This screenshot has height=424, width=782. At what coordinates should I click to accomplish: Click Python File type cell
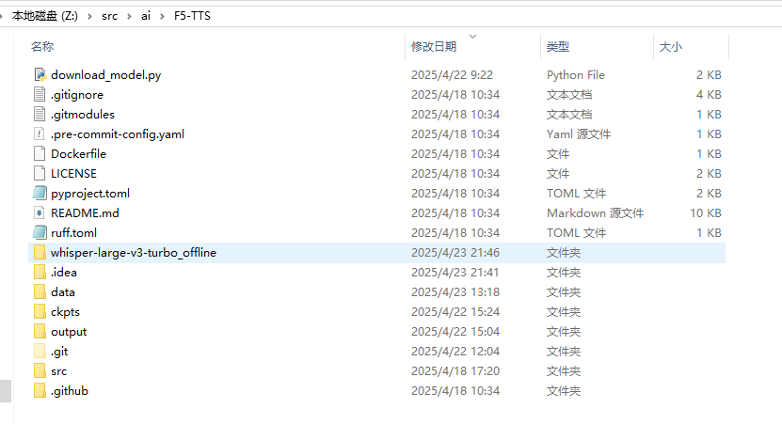576,75
